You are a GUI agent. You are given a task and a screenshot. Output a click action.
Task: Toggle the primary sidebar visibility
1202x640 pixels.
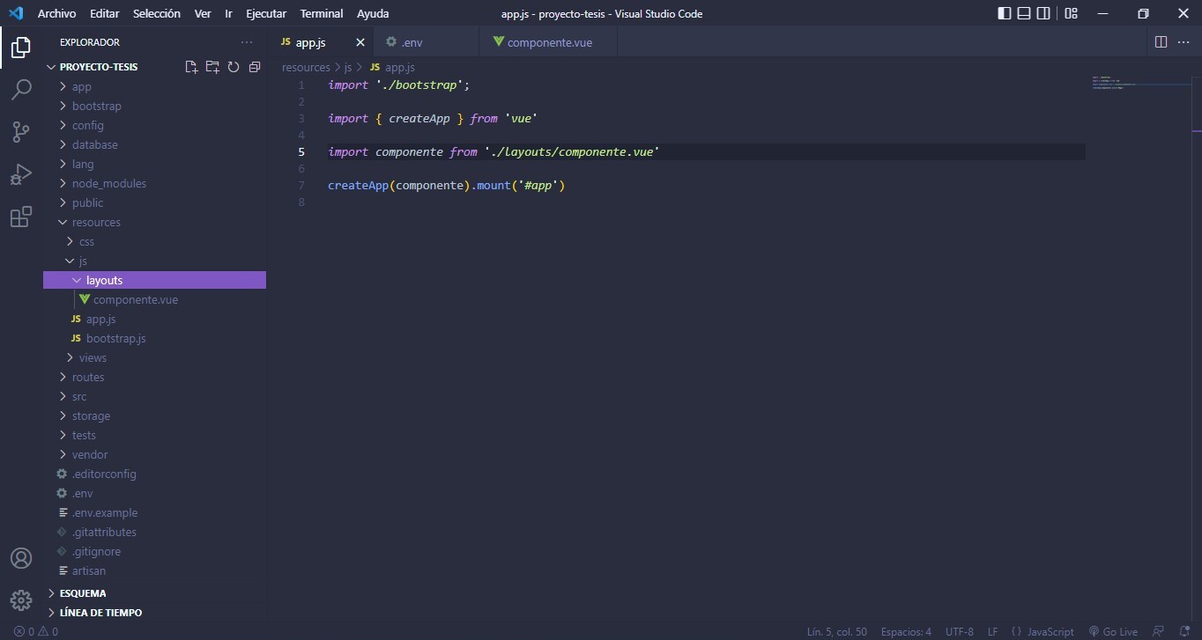tap(1004, 12)
